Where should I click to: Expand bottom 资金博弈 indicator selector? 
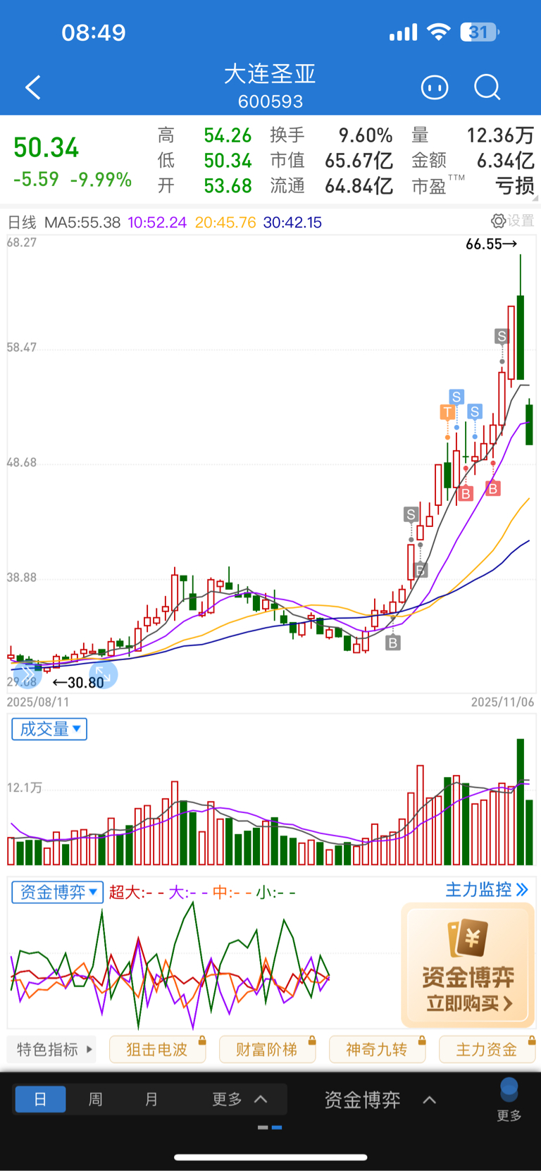tap(380, 1100)
